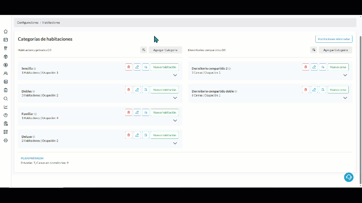The image size is (362, 203).
Task: Edit the Dobles category with the pencil icon
Action: click(137, 90)
